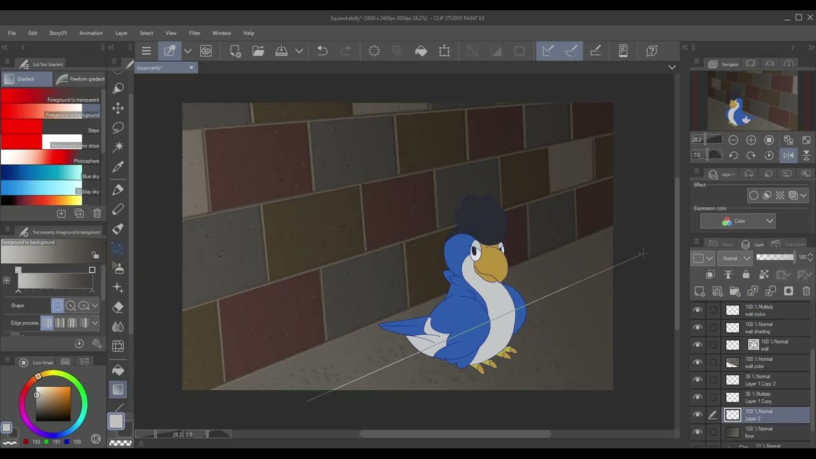Create a new raster layer

point(699,291)
